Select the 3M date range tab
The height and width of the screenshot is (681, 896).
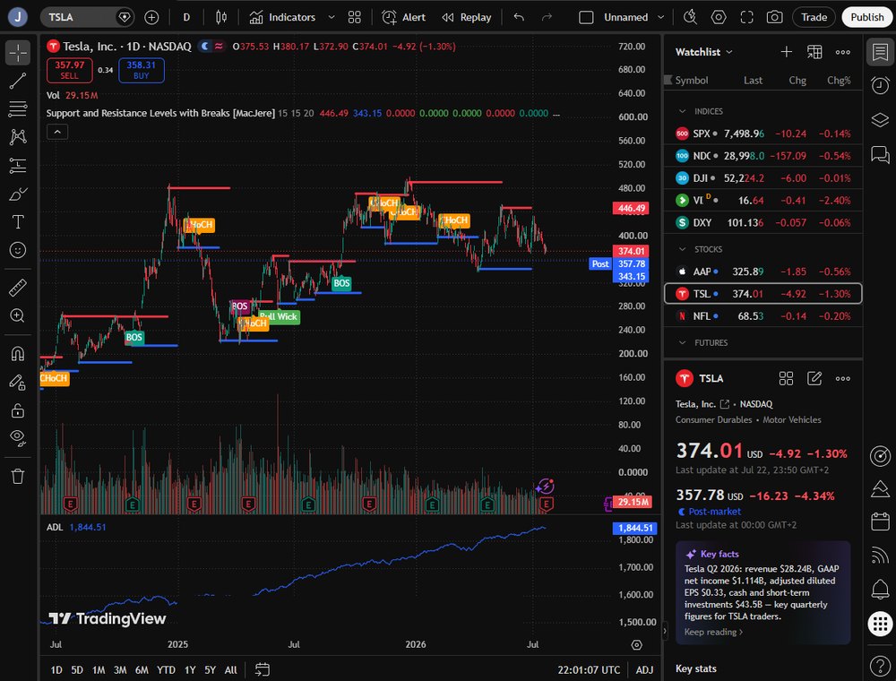tap(120, 670)
